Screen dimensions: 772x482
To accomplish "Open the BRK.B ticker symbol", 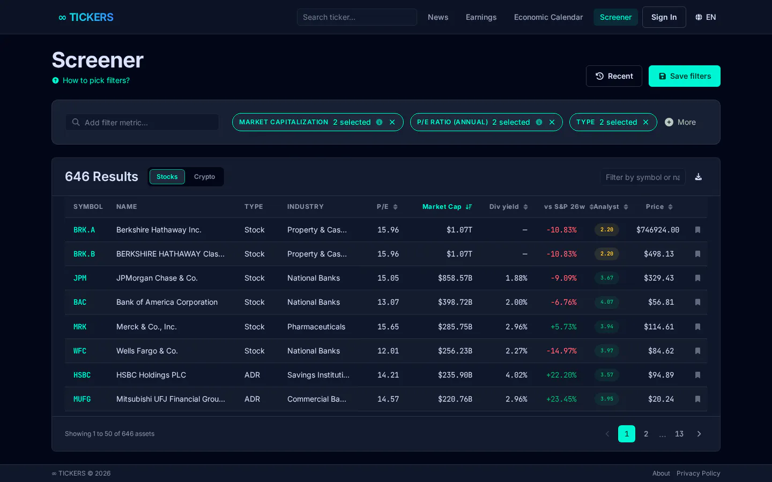I will point(84,254).
